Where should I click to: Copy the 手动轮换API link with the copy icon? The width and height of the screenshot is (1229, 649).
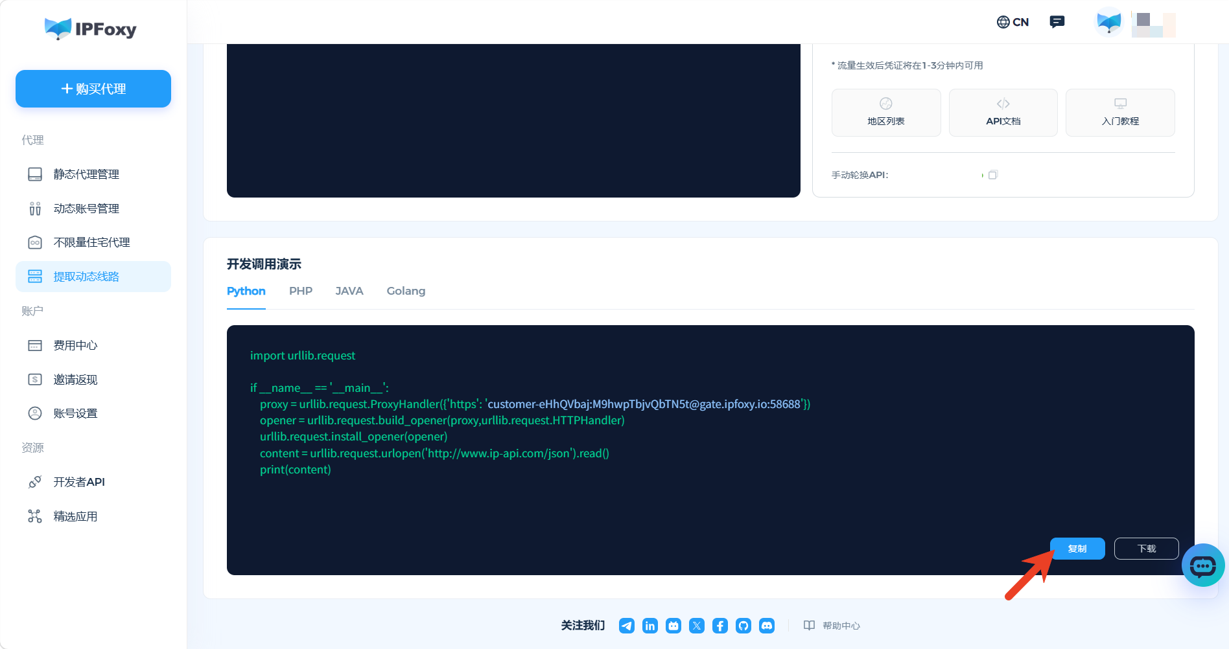[993, 175]
